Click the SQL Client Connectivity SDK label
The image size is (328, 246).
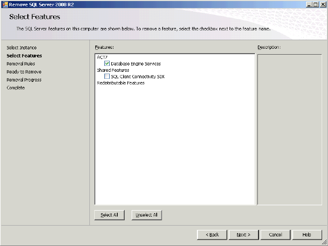[x=138, y=77]
